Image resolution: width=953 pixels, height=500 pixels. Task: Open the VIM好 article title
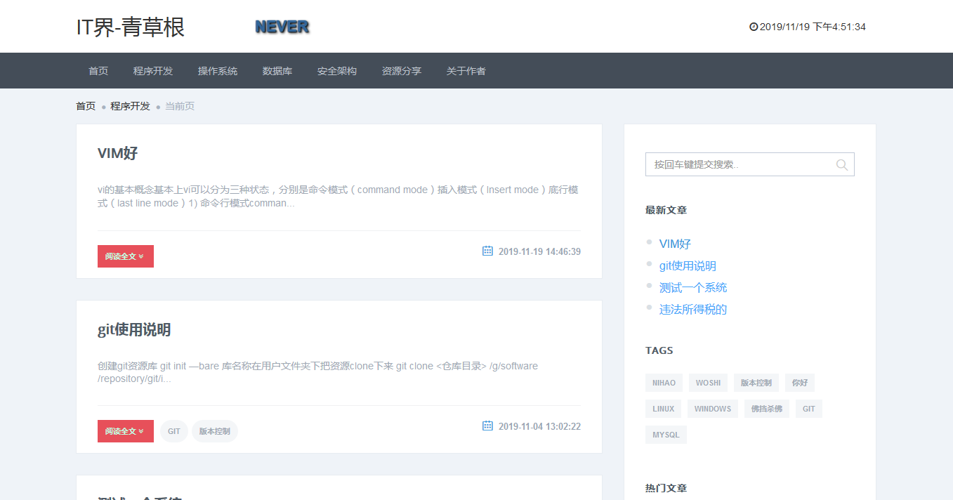[118, 153]
